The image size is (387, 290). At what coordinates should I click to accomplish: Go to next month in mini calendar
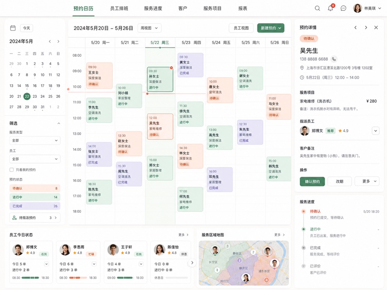tap(58, 41)
